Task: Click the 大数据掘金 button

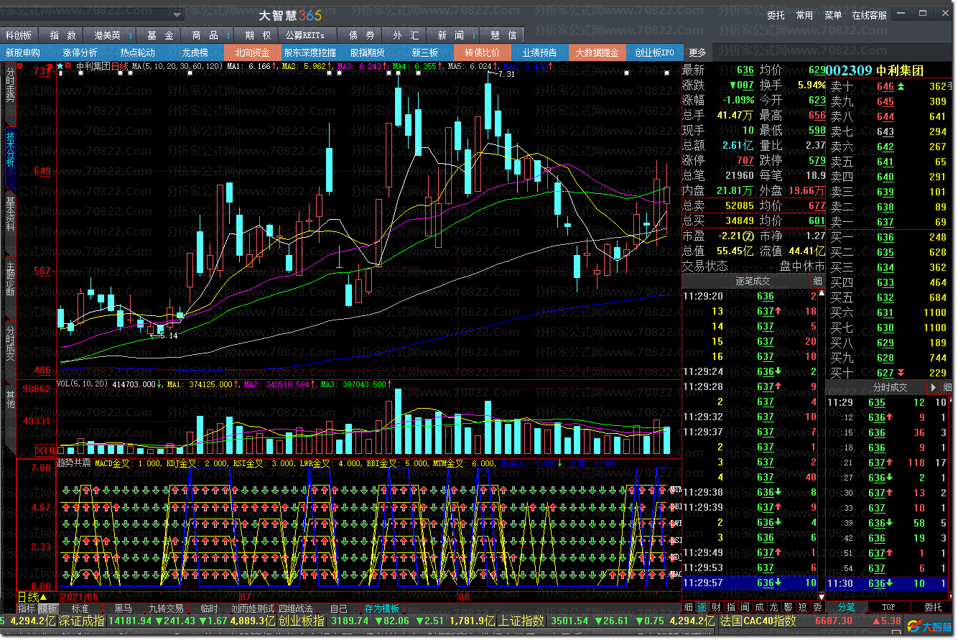Action: point(597,52)
